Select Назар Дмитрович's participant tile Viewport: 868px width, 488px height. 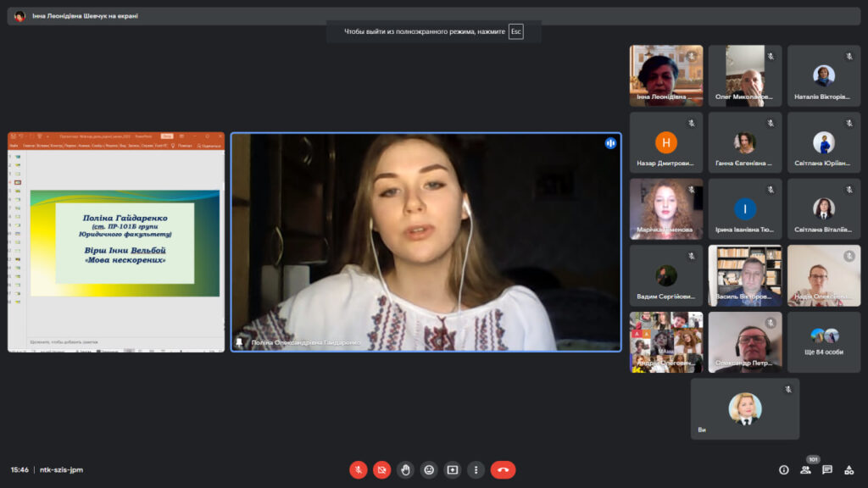[x=665, y=142]
